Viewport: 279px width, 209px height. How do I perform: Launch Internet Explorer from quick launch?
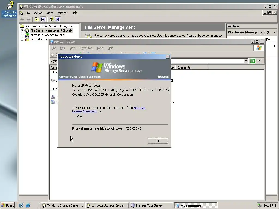click(28, 205)
